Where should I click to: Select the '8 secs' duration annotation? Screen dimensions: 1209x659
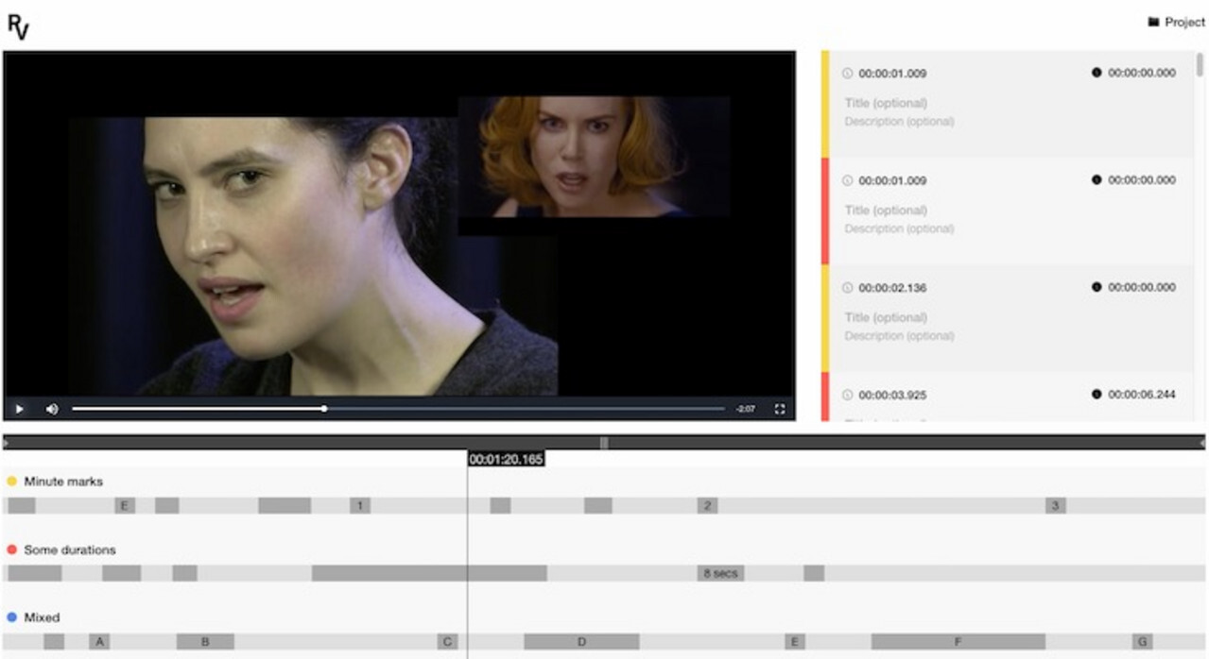(720, 573)
